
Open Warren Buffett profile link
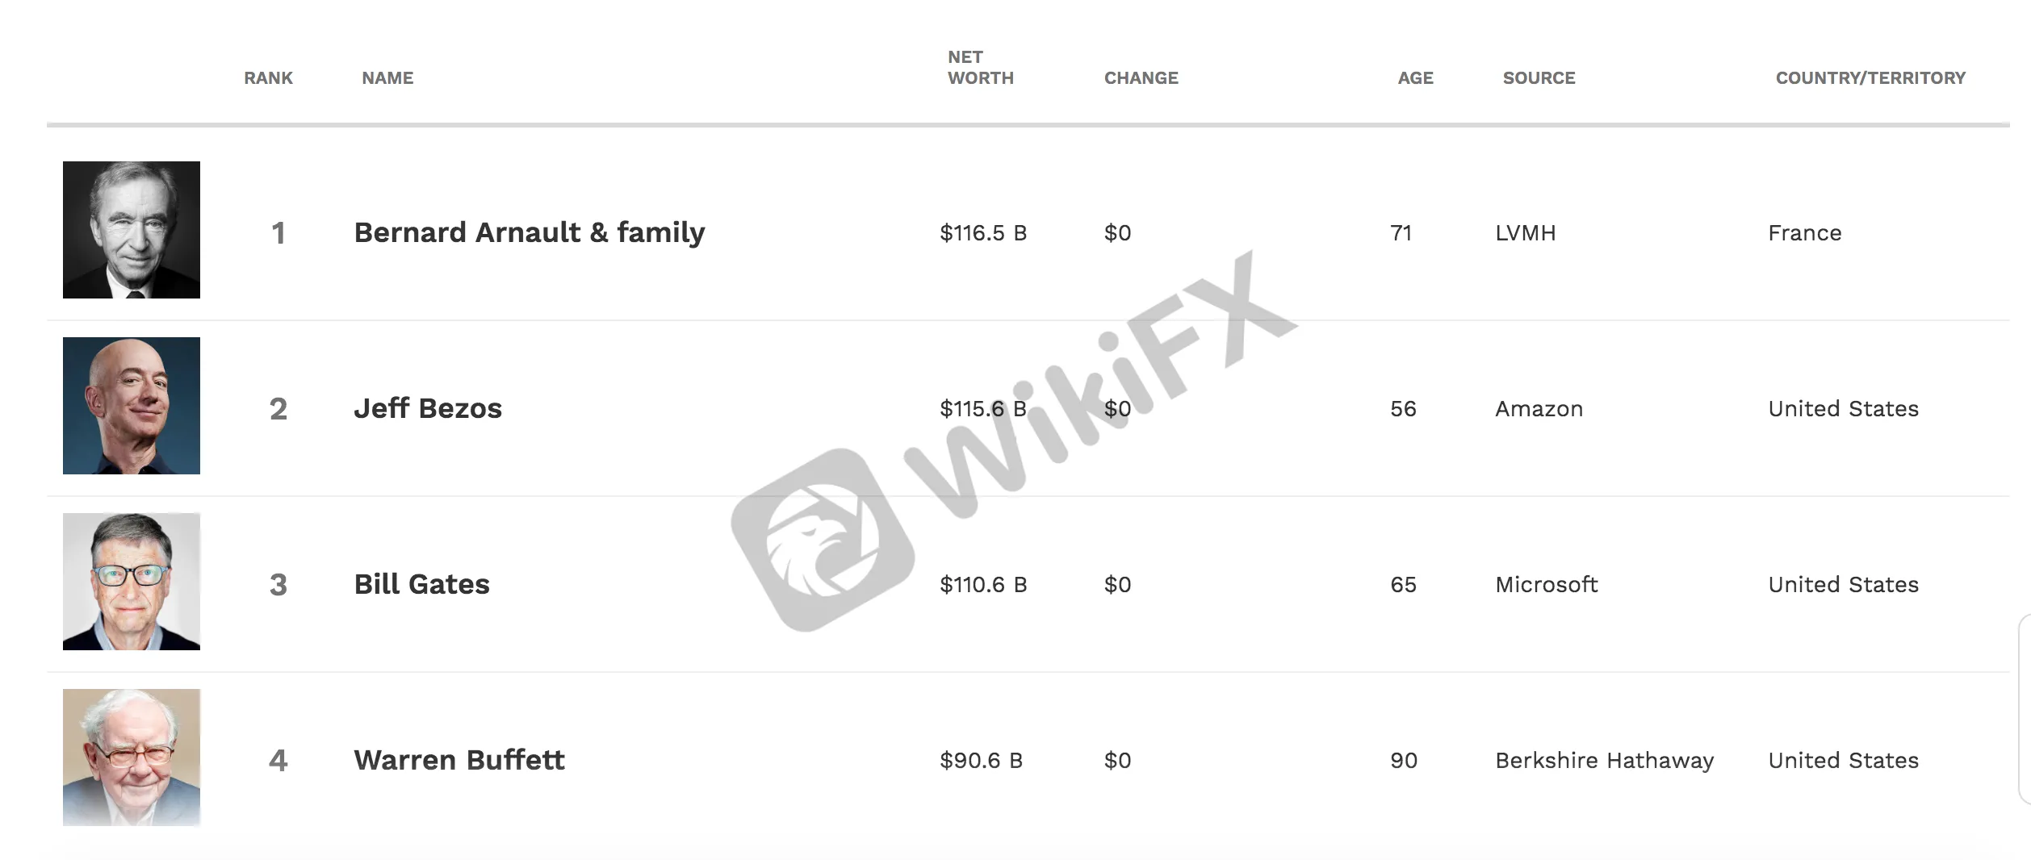tap(459, 760)
